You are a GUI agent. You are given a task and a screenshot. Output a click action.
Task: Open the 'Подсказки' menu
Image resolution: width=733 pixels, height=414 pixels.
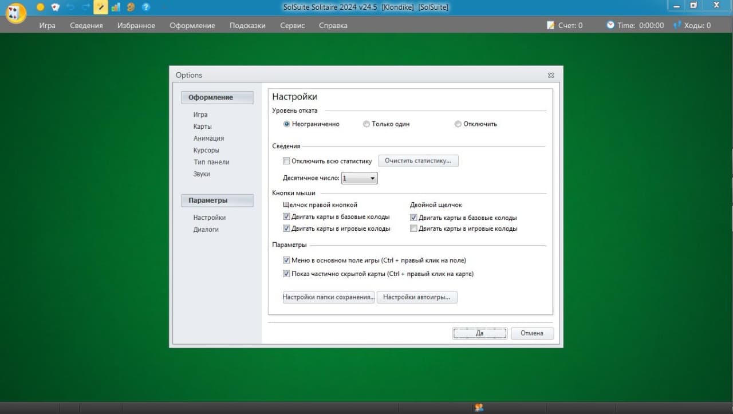(x=247, y=25)
